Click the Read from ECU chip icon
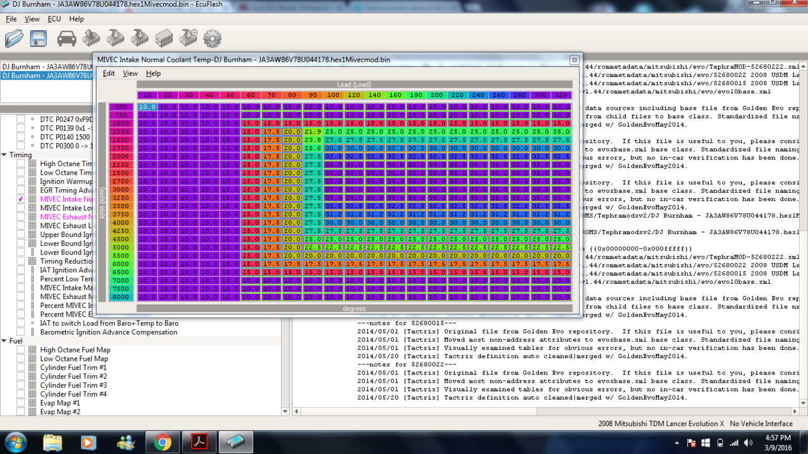 [91, 38]
